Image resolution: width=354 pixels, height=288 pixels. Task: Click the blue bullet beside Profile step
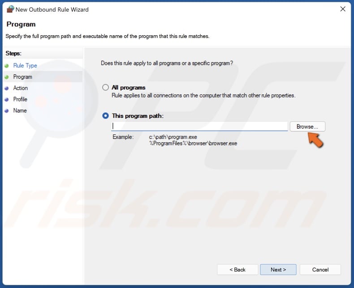pos(7,99)
